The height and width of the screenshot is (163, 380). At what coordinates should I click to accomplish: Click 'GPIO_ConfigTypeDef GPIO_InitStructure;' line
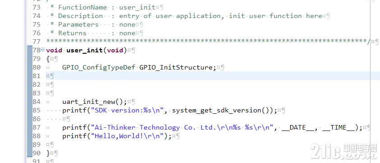click(139, 67)
